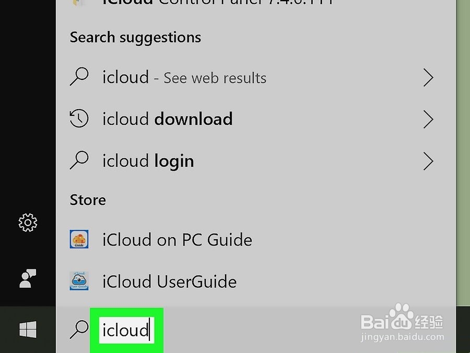Screen dimensions: 470x353
Task: Open the iCloud on PC Guide store result
Action: coord(177,240)
